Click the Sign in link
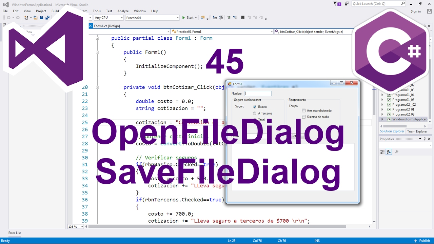The width and height of the screenshot is (434, 244). point(416,12)
